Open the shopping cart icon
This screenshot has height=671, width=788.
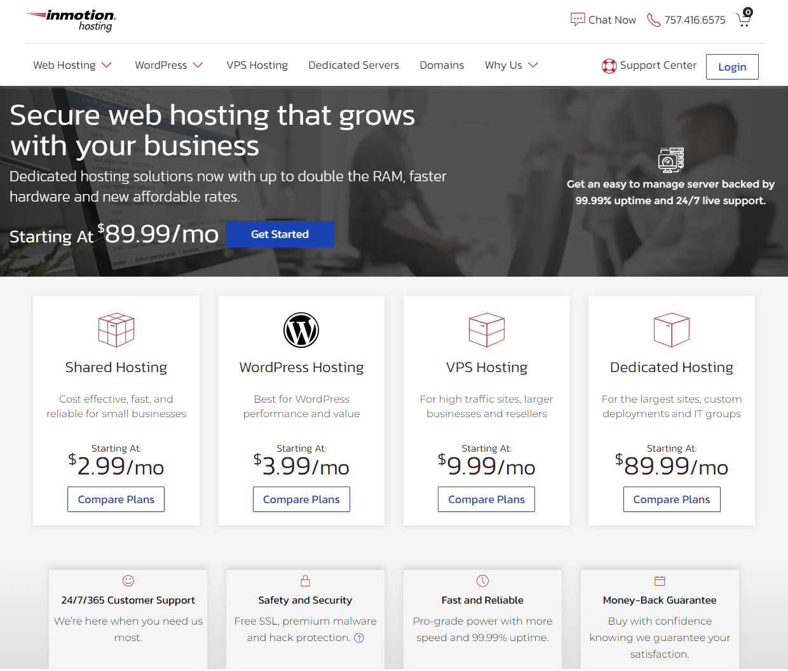[x=744, y=20]
